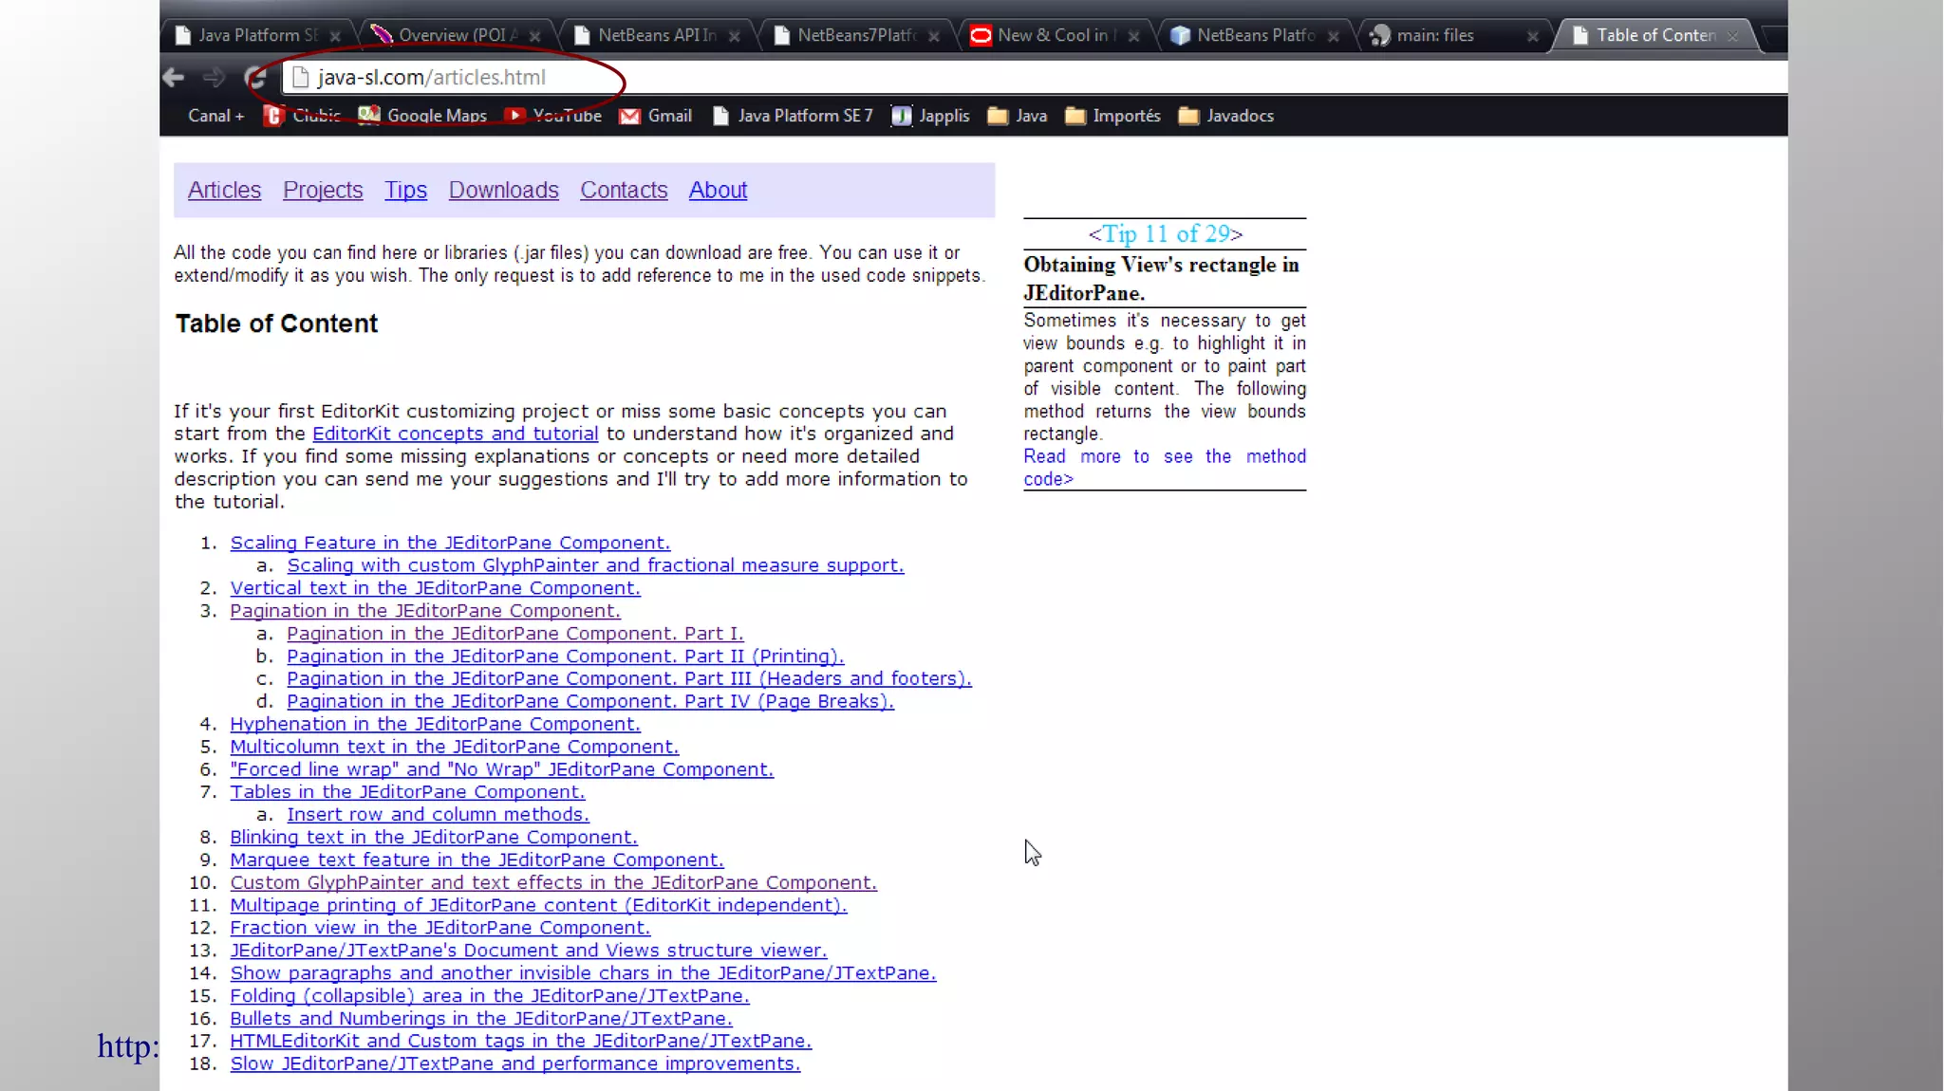Click the reload page icon
The width and height of the screenshot is (1944, 1091).
coord(254,78)
